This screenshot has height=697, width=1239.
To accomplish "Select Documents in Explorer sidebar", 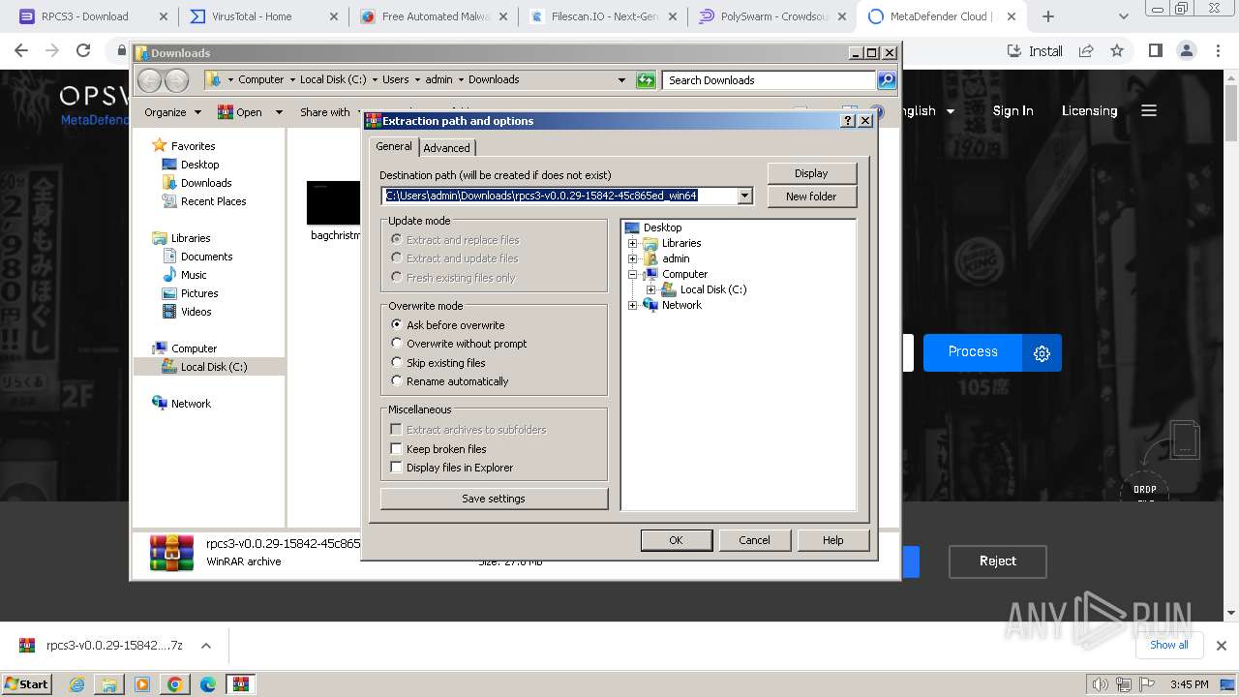I will pyautogui.click(x=206, y=257).
